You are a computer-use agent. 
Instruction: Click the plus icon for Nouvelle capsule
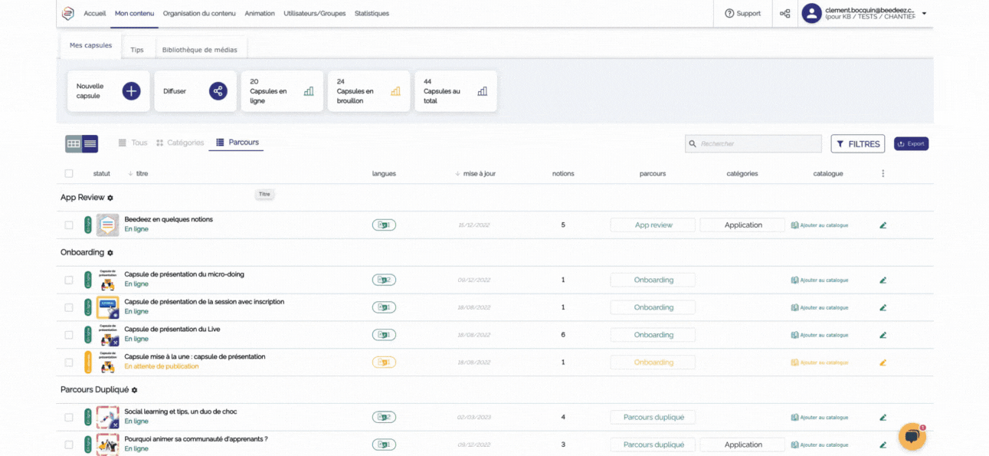pyautogui.click(x=131, y=91)
